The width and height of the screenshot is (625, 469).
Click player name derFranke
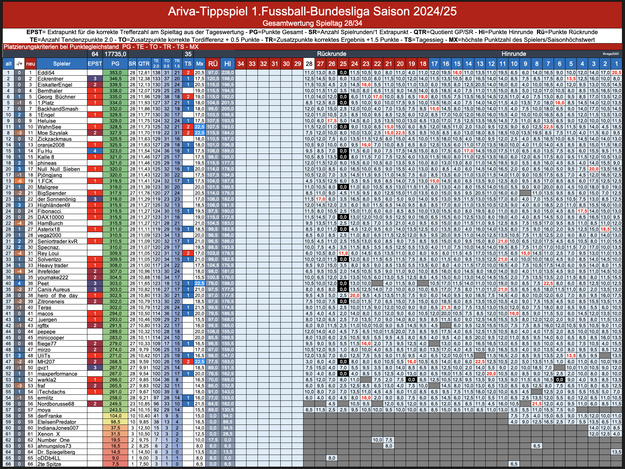click(x=50, y=416)
